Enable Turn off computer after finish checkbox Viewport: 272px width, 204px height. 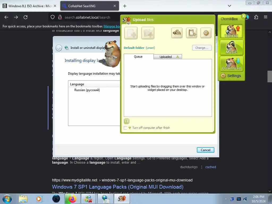pyautogui.click(x=125, y=128)
